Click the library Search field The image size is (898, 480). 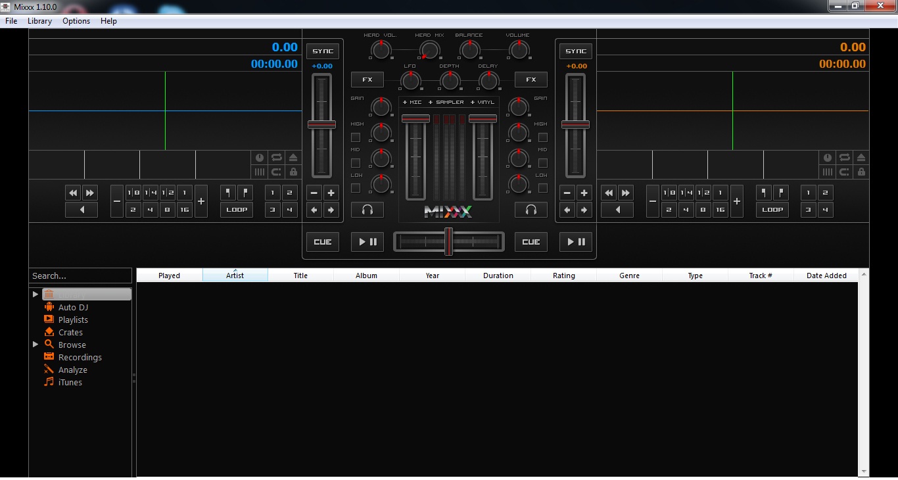tap(80, 276)
